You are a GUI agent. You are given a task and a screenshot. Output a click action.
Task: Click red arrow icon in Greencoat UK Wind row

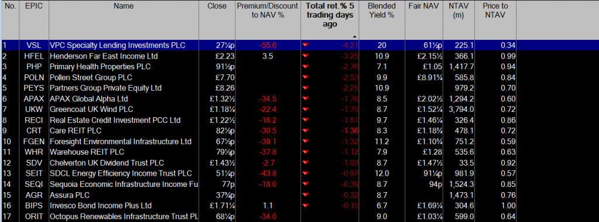[305, 110]
